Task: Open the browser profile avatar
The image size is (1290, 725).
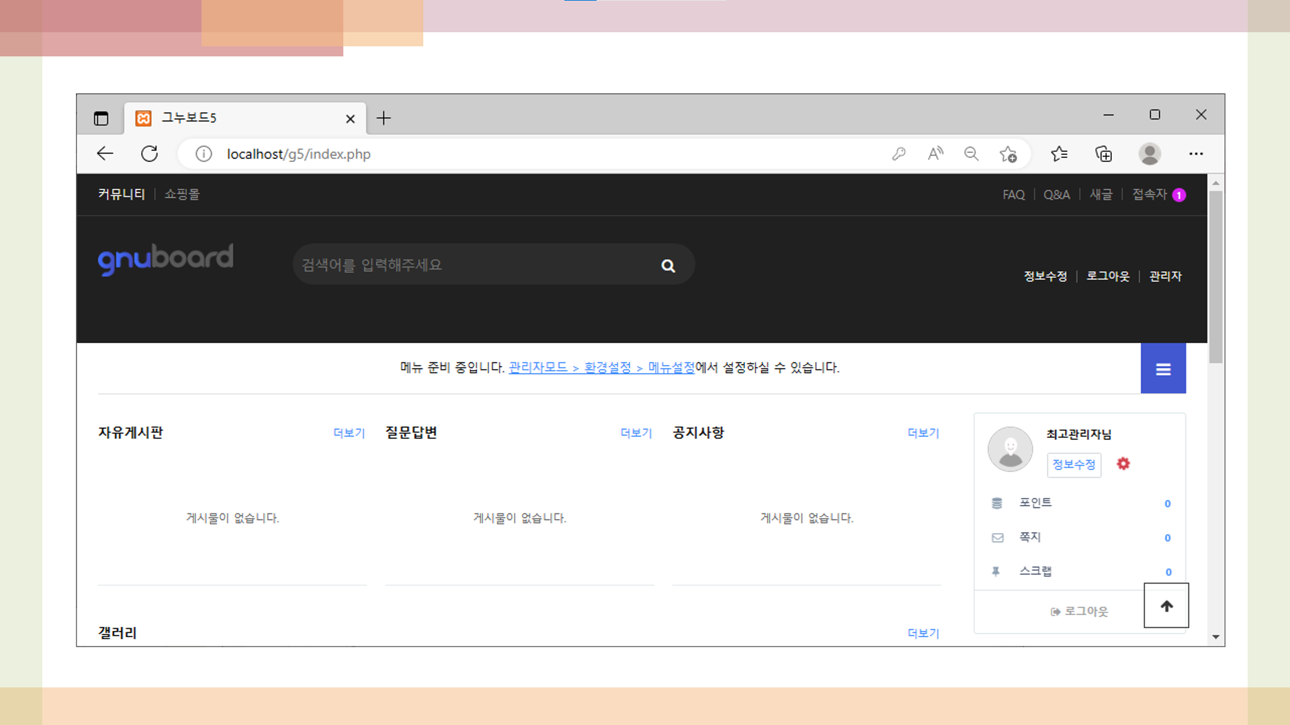Action: click(1150, 154)
